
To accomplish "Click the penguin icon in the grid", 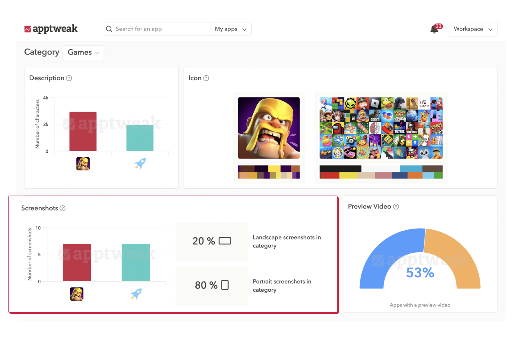I will [424, 152].
